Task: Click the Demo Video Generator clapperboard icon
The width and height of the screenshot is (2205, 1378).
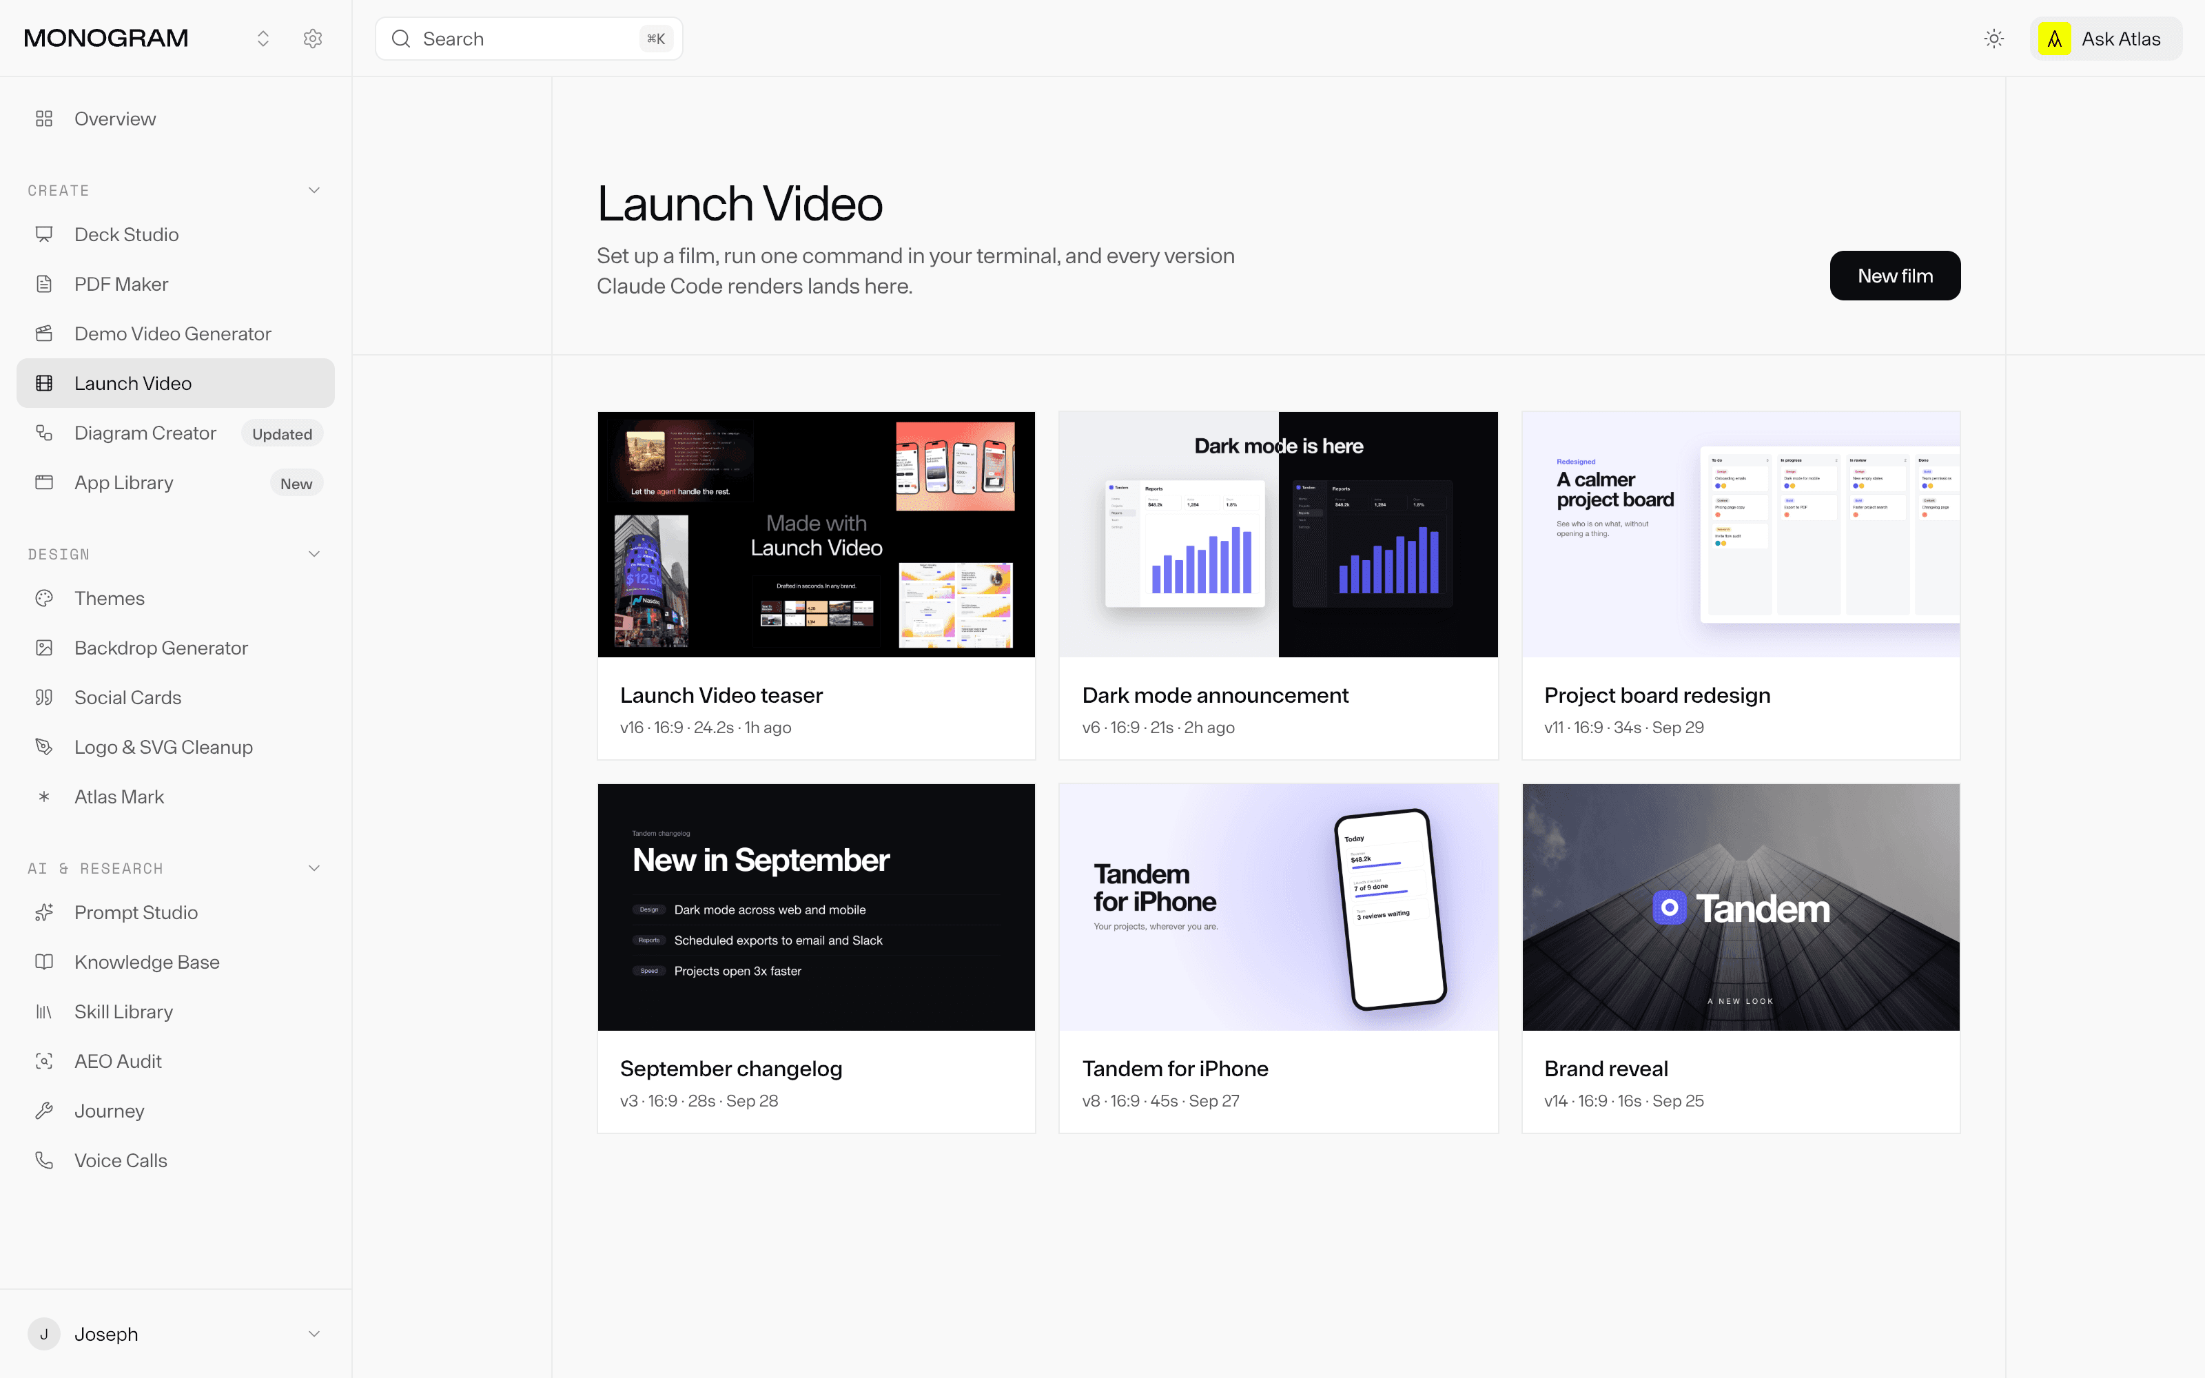Action: click(x=43, y=333)
